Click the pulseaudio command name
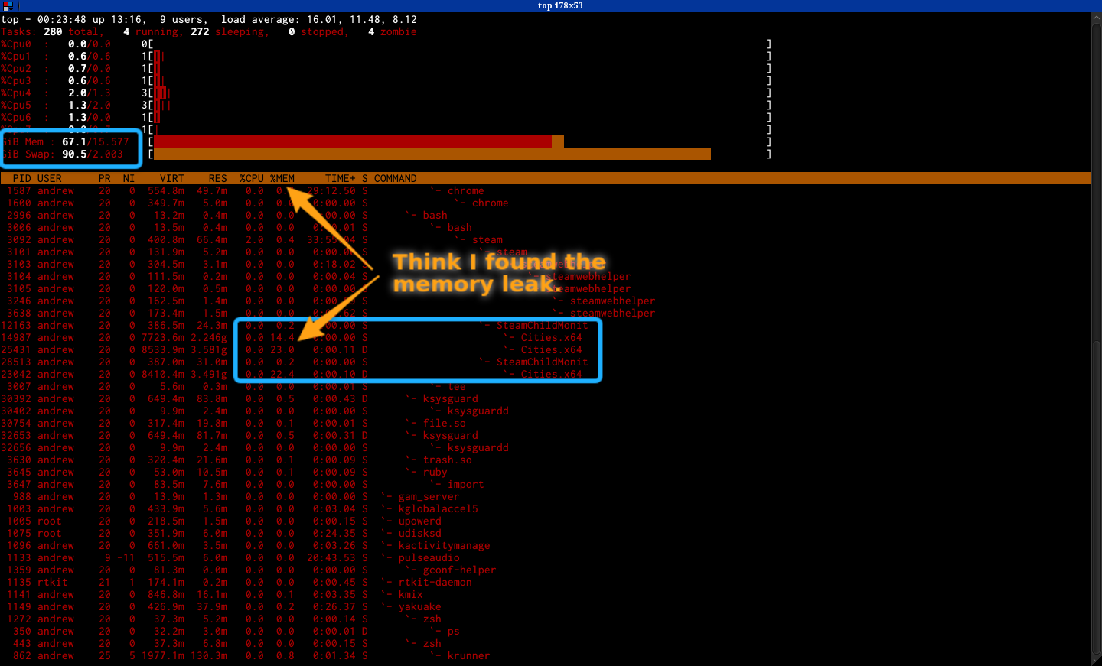 429,557
